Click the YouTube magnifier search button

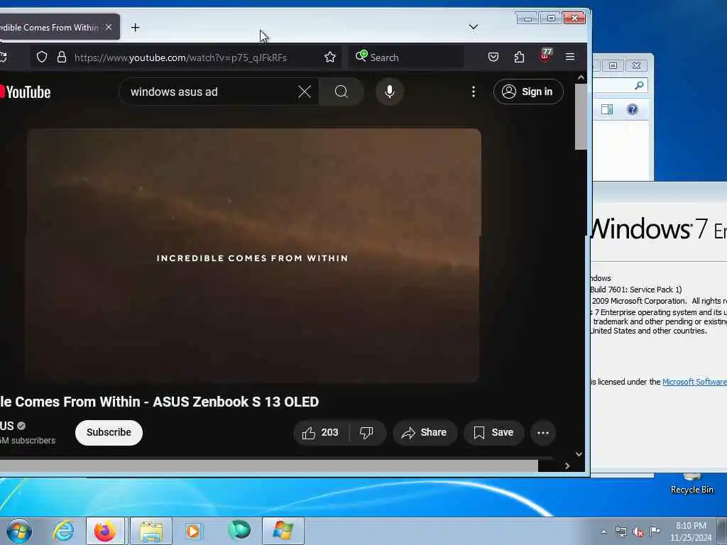(341, 92)
